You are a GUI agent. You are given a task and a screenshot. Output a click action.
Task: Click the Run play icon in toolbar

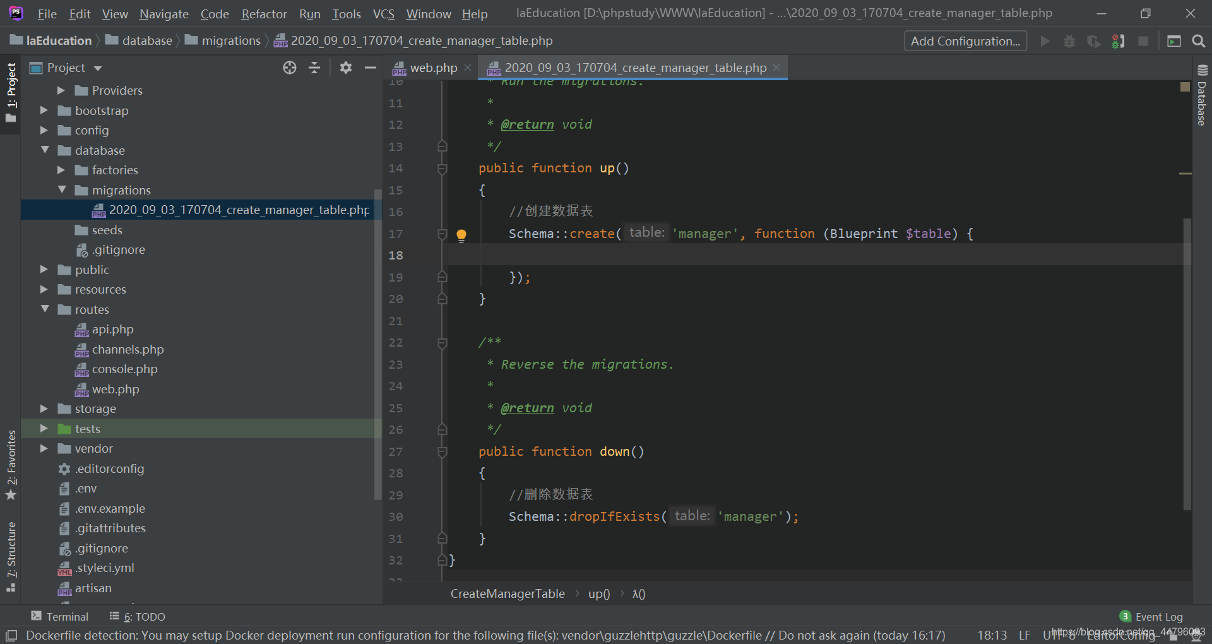pos(1045,41)
